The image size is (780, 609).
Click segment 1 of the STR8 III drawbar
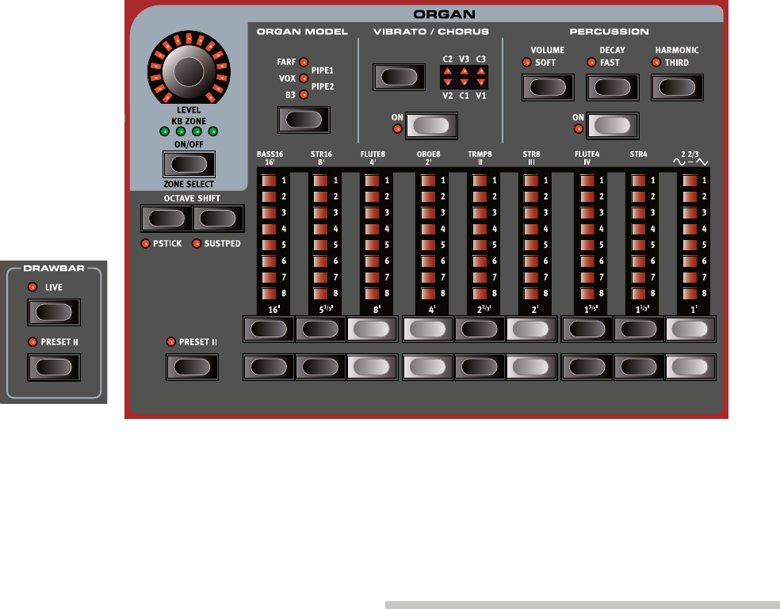pos(531,181)
